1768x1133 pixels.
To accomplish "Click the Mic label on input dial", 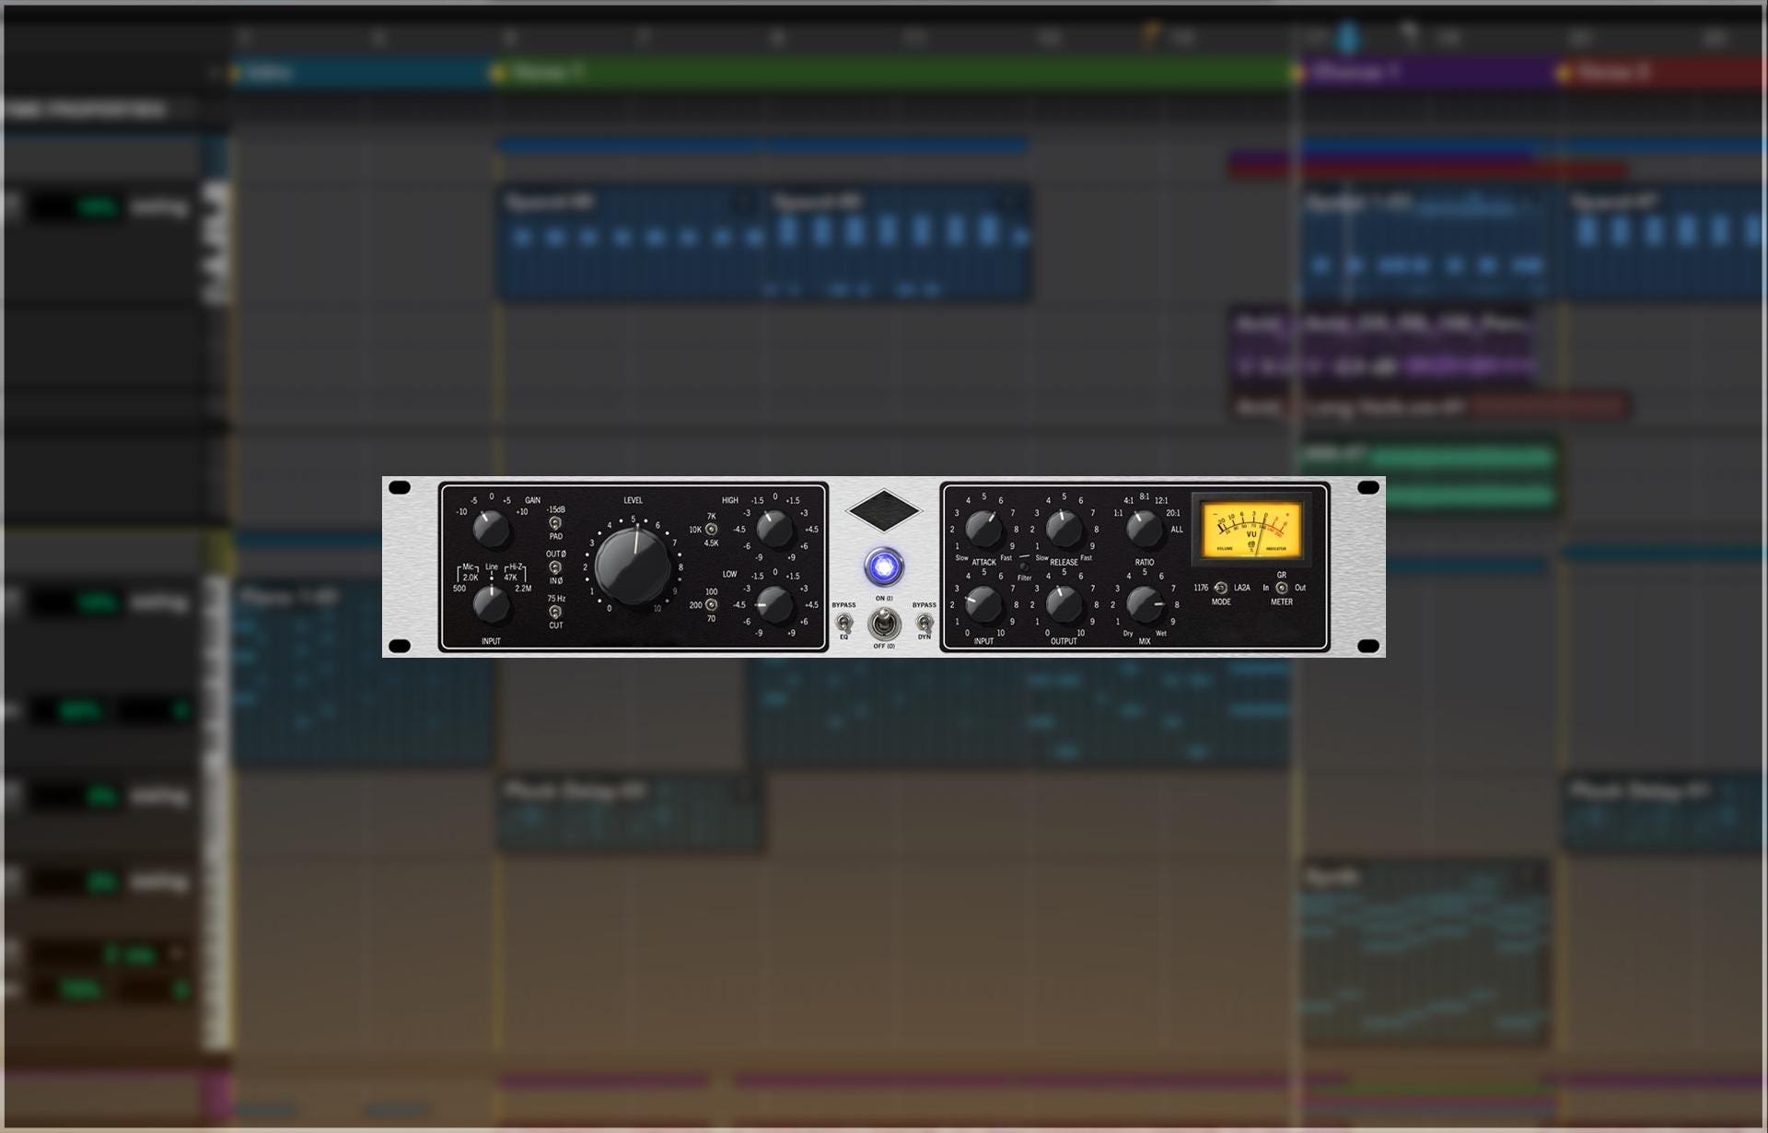I will (469, 567).
